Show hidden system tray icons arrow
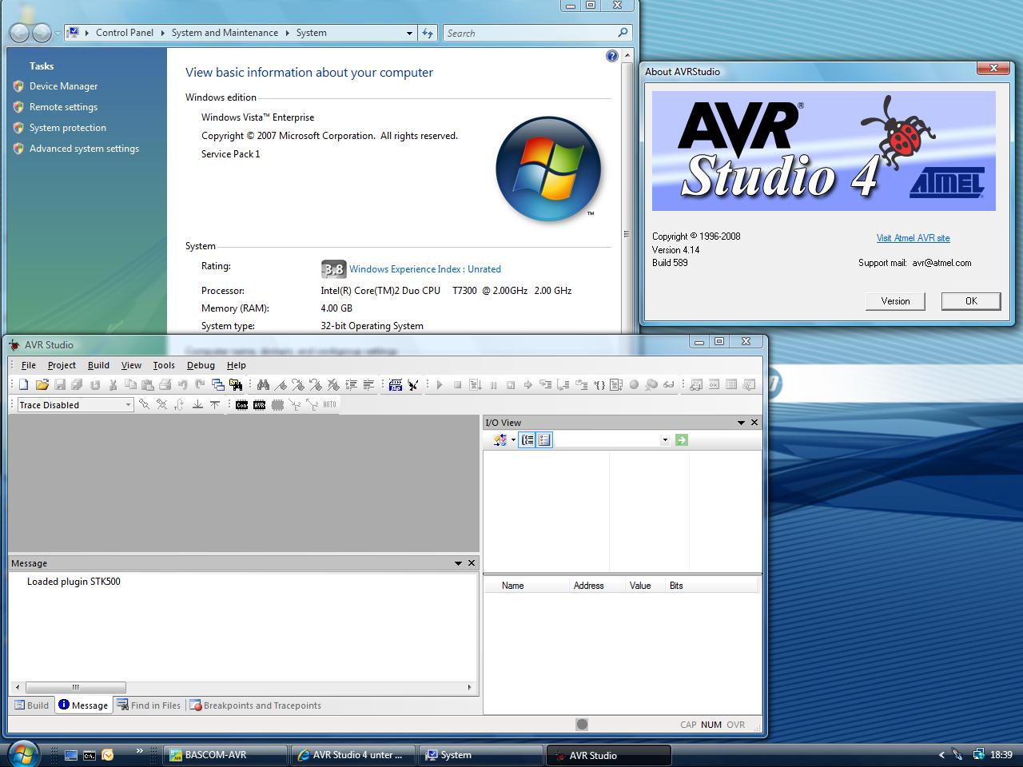 (941, 754)
